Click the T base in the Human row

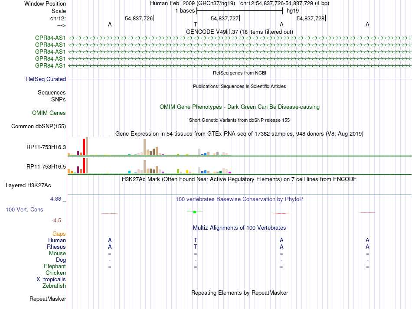(x=196, y=240)
